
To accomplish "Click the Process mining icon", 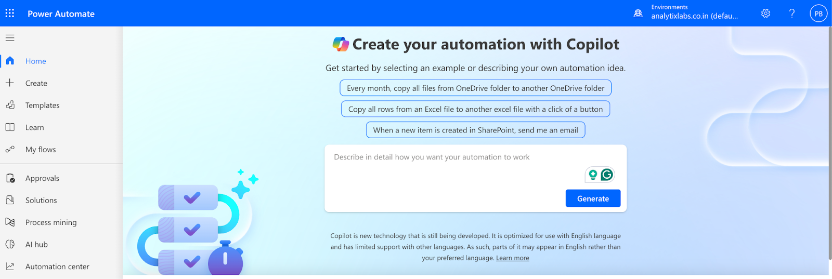I will (10, 222).
